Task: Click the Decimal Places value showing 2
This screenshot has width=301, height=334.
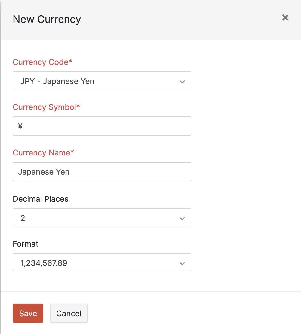Action: click(x=23, y=218)
